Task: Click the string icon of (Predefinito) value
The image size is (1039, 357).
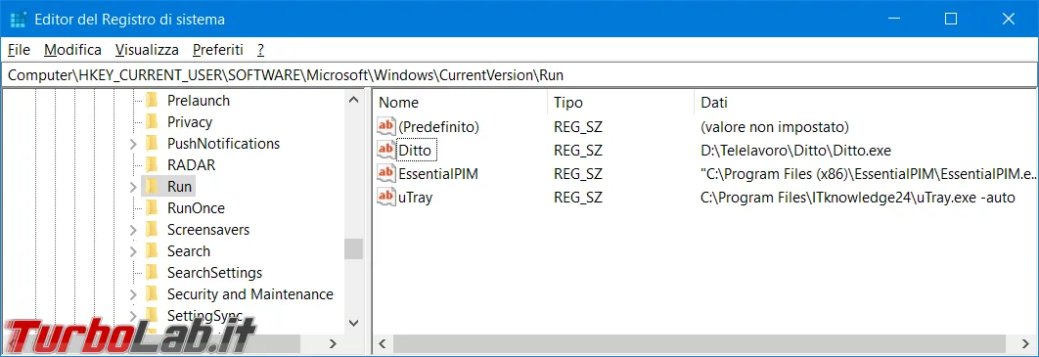Action: pyautogui.click(x=385, y=126)
